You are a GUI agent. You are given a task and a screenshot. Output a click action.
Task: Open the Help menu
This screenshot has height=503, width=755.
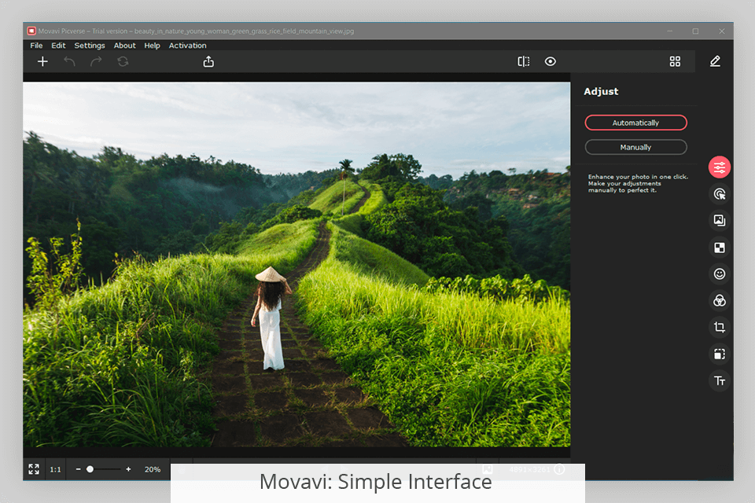coord(152,46)
